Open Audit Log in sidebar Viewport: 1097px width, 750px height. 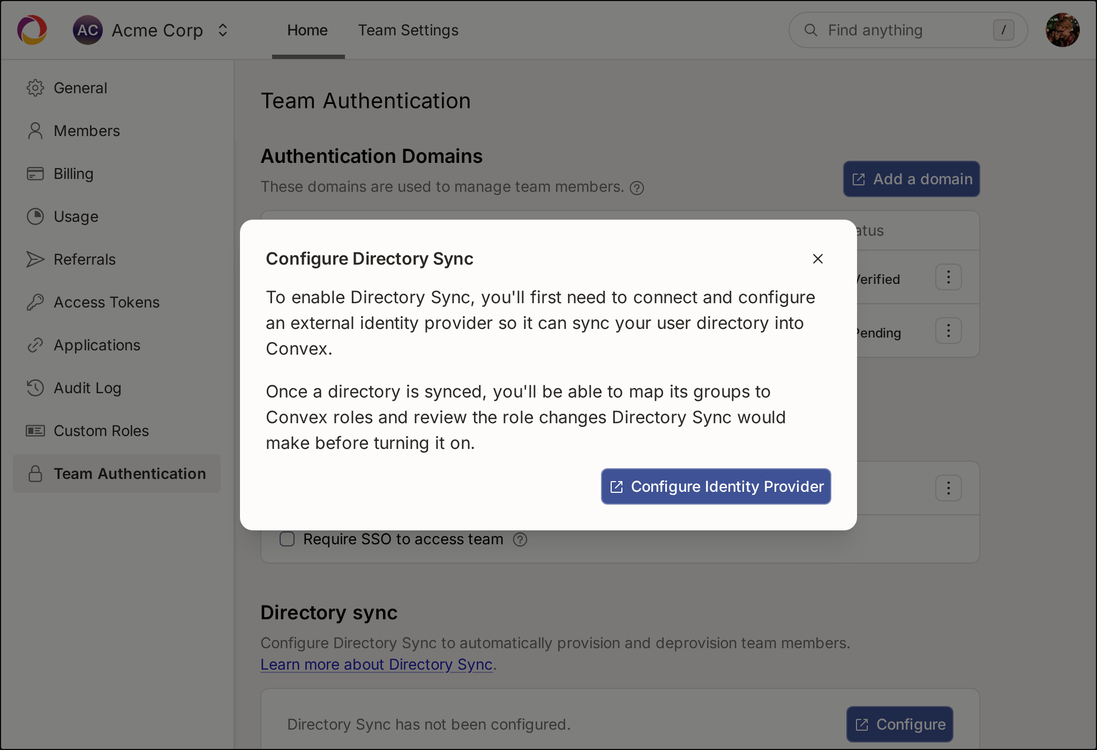[x=117, y=388]
